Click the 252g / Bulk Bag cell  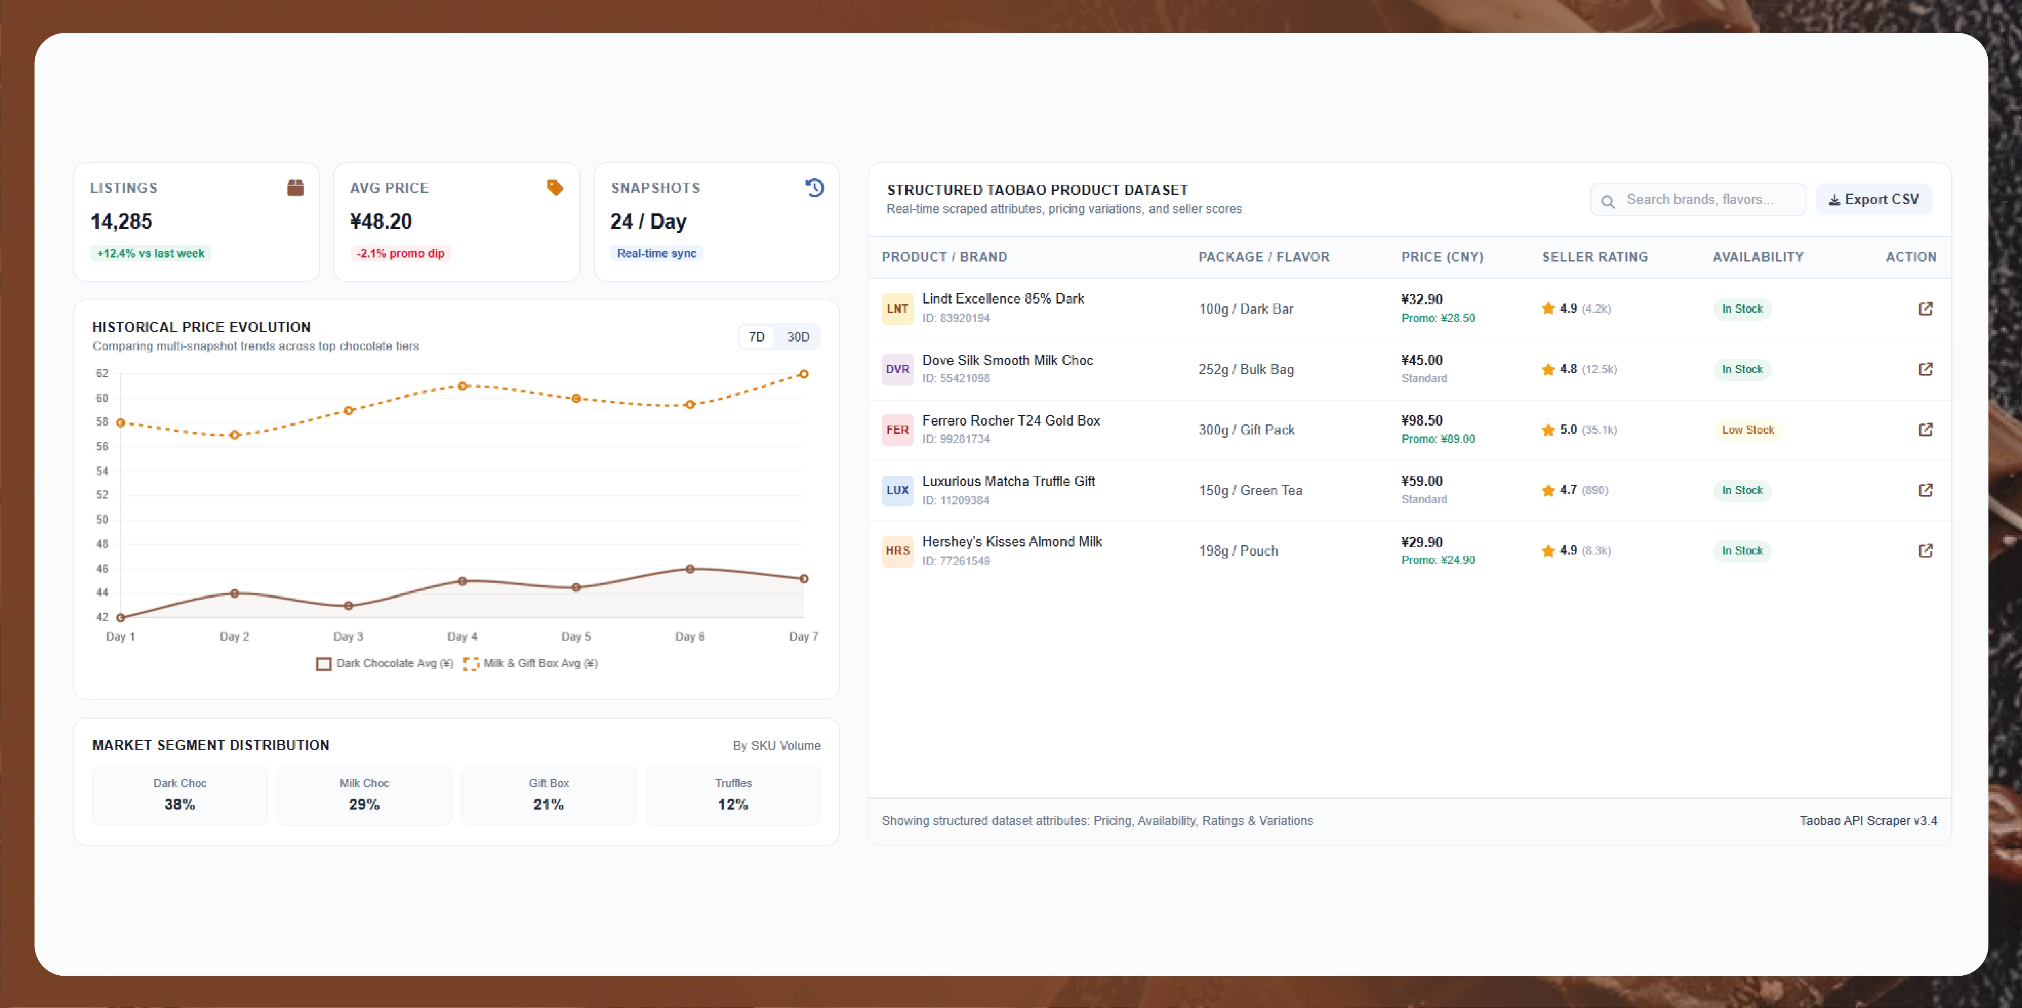[1246, 369]
